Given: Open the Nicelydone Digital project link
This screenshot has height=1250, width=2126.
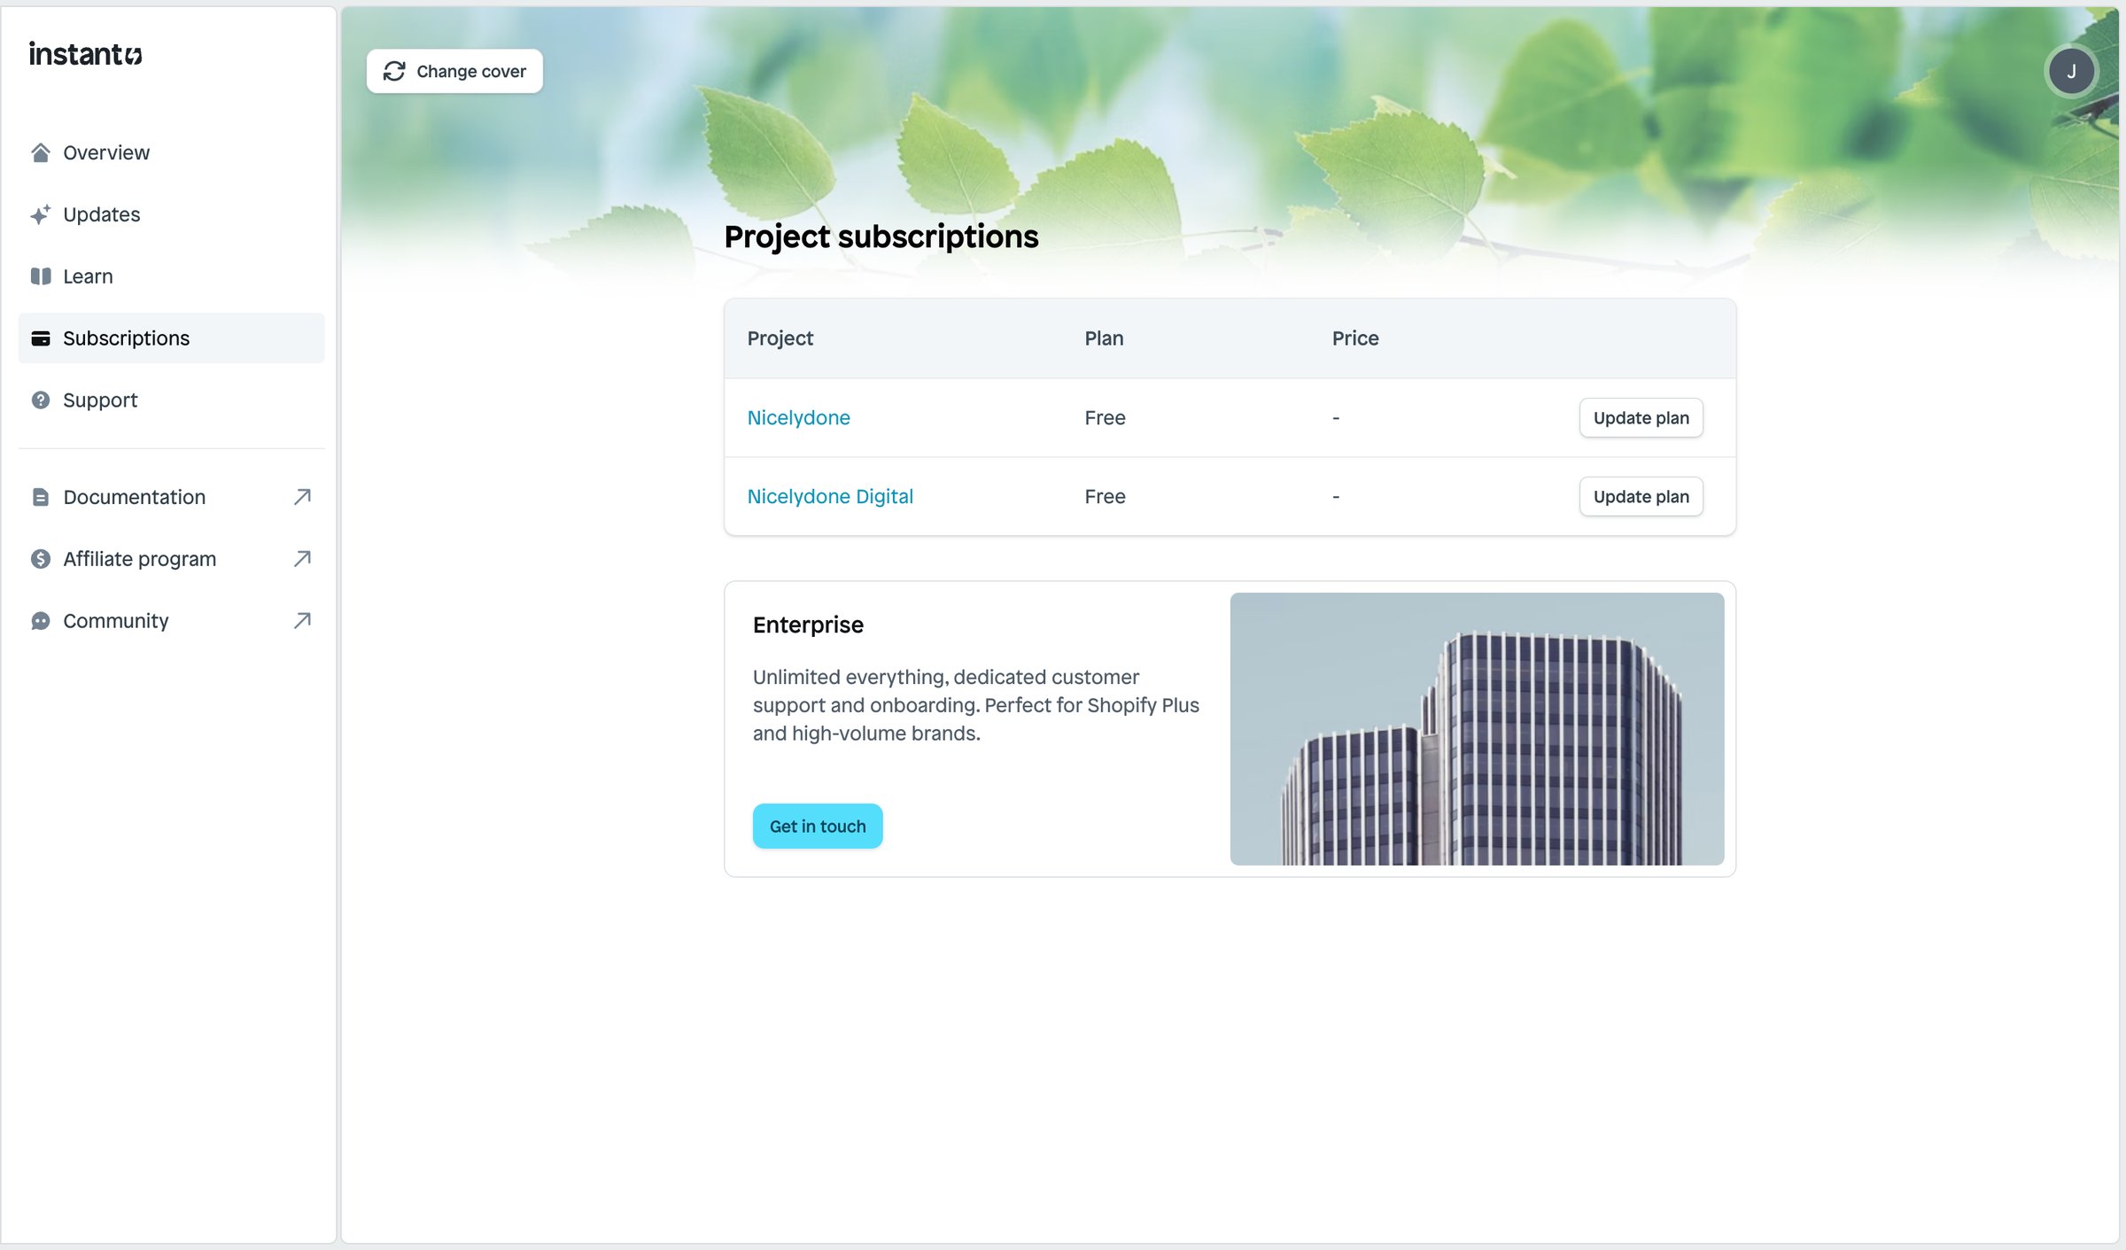Looking at the screenshot, I should click(830, 496).
